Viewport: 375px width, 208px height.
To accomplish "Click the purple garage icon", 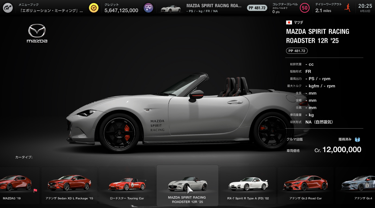I will click(x=148, y=8).
